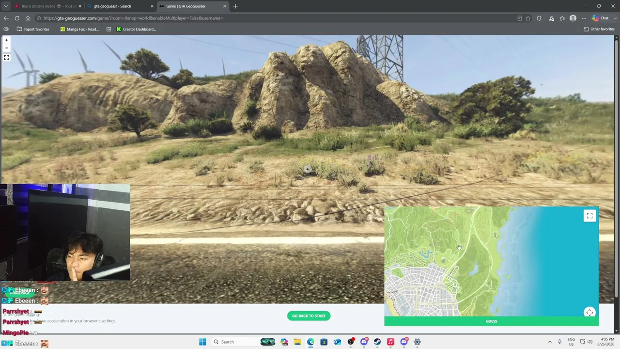
Task: Open the volume and network quick settings
Action: [586, 342]
